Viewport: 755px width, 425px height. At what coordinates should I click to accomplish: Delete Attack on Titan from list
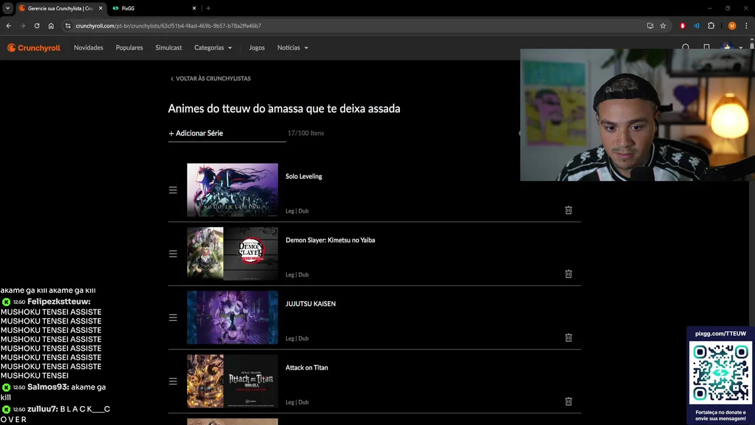[x=569, y=401]
